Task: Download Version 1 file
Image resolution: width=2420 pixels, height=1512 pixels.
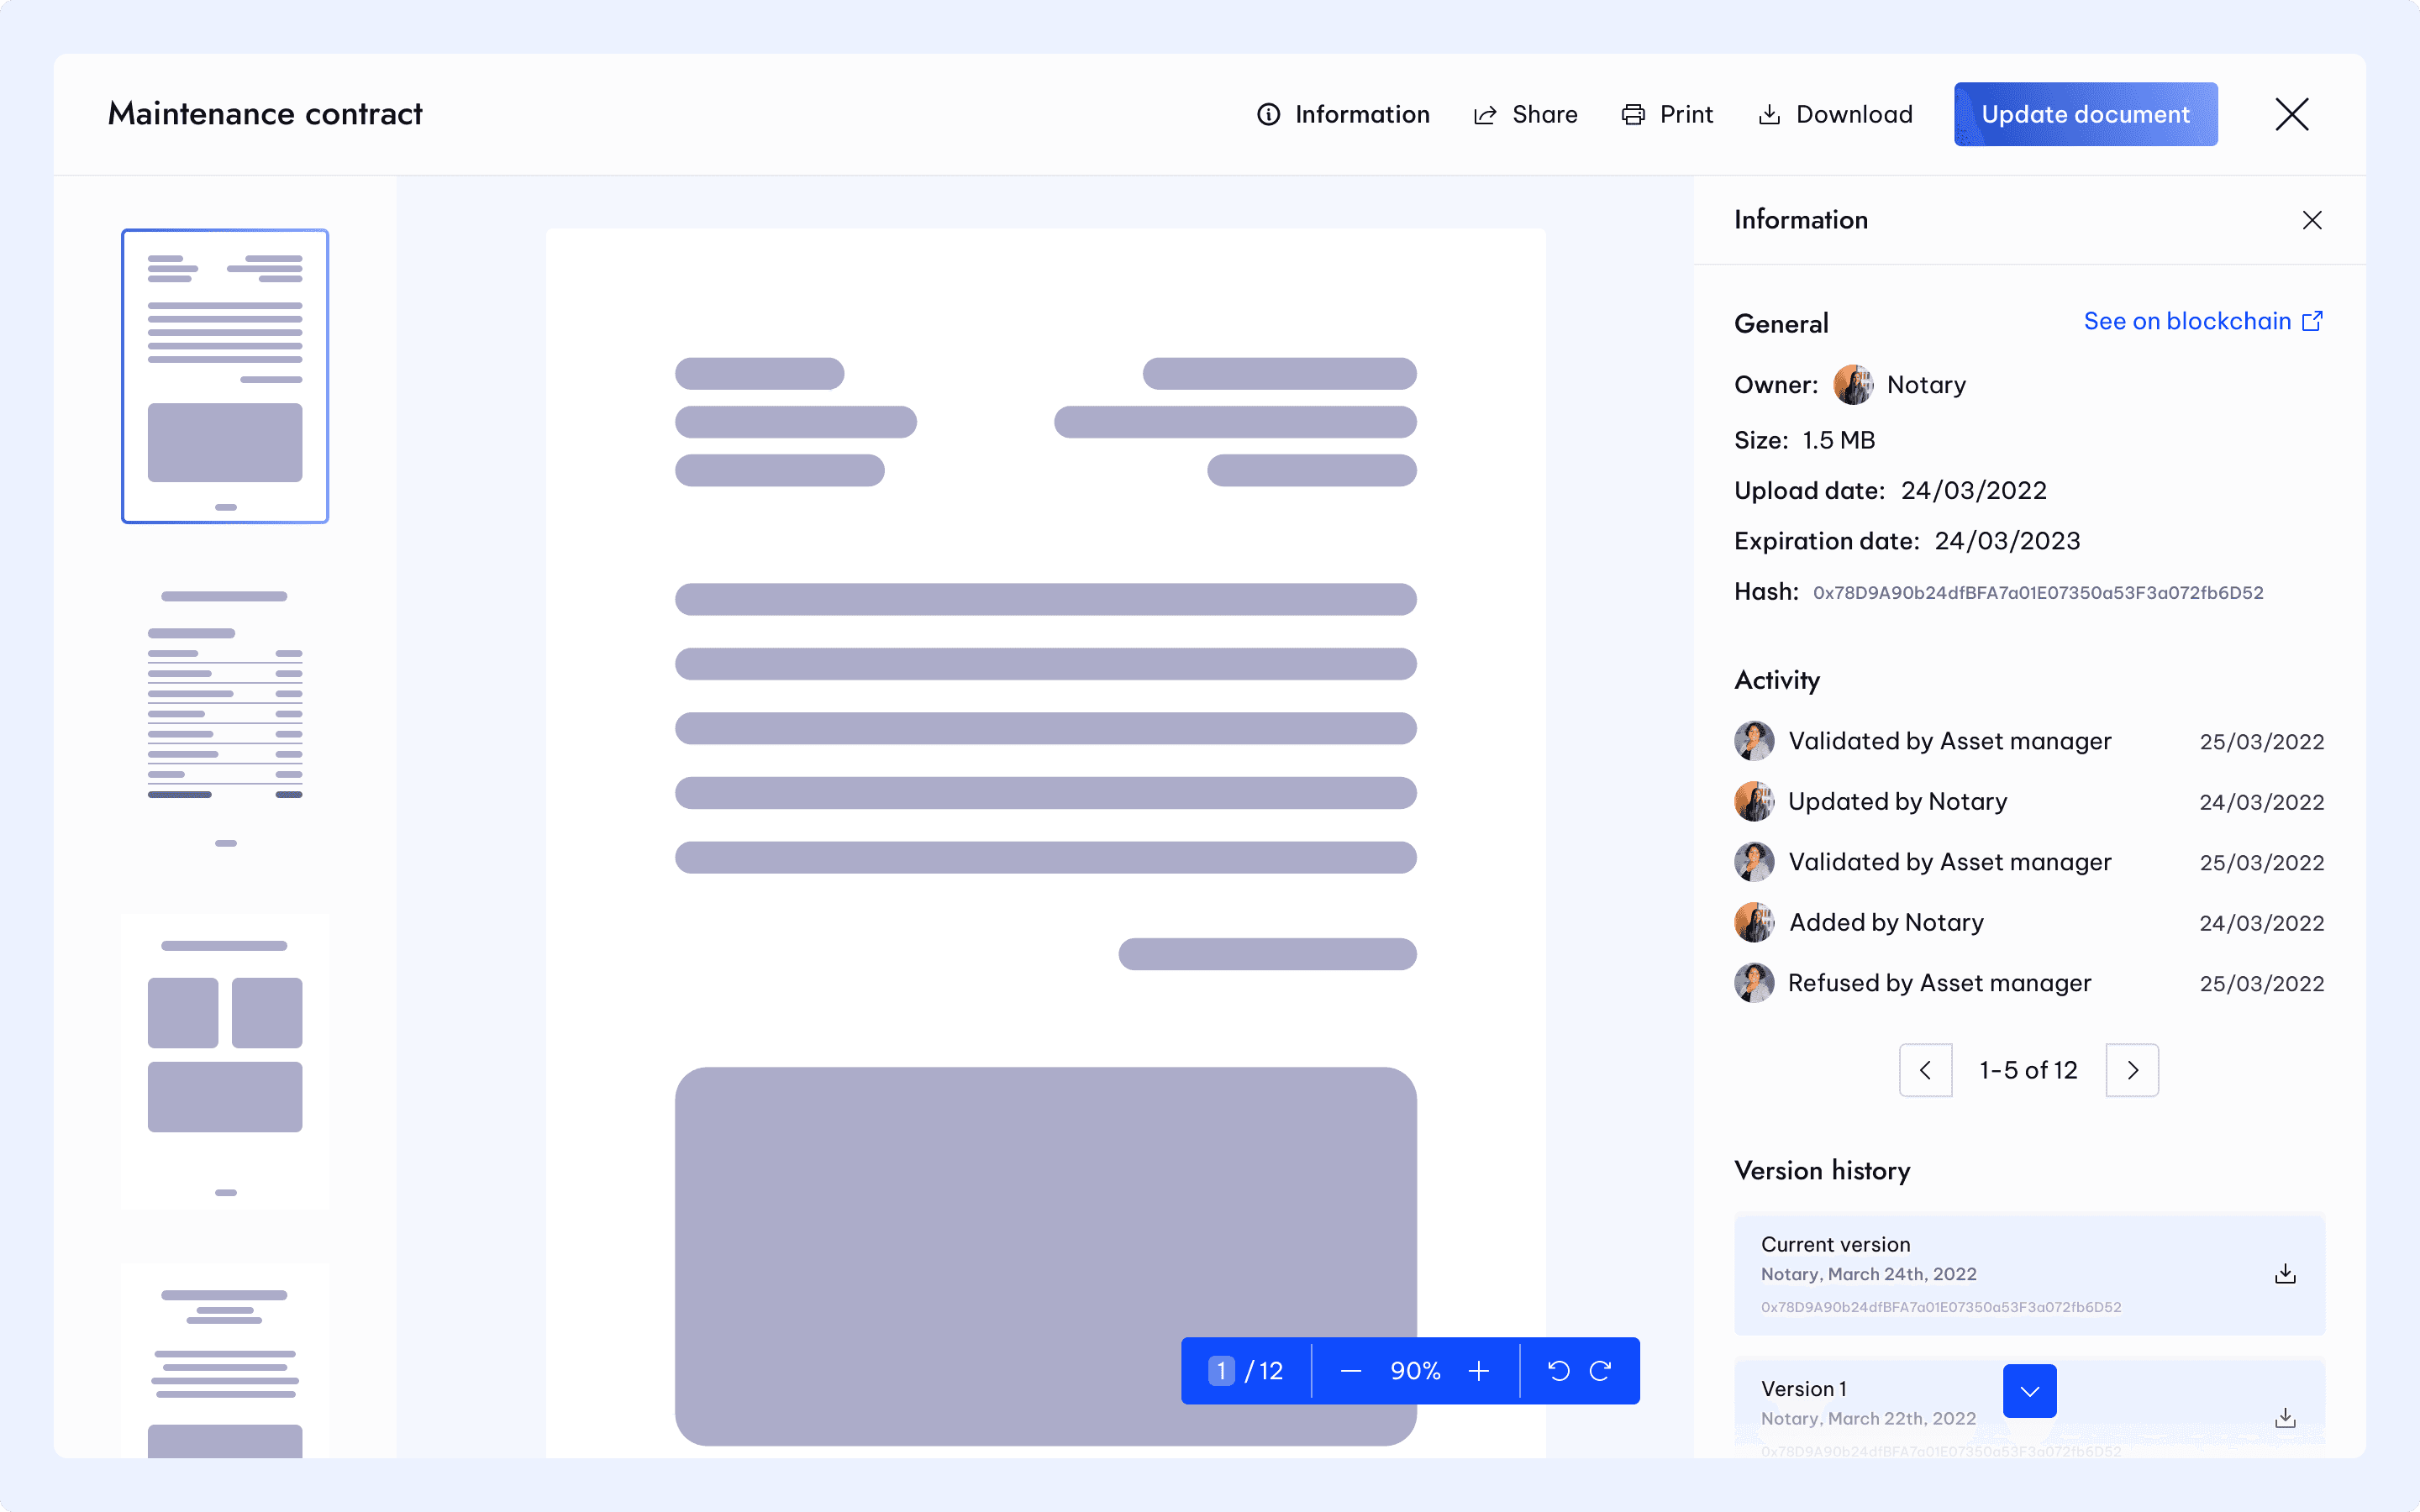Action: tap(2285, 1418)
